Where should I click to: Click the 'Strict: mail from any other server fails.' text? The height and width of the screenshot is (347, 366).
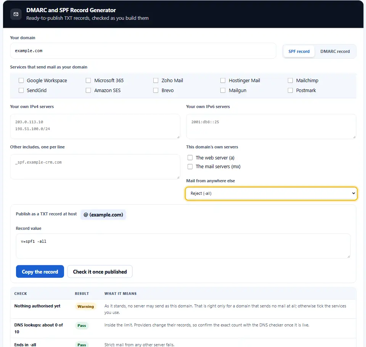click(x=140, y=345)
